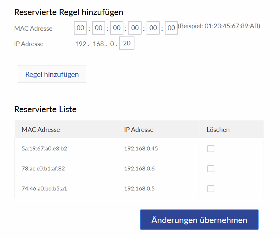Tick delete checkbox for 5a:19:67:a0:e3:b2
This screenshot has height=238, width=280.
click(211, 149)
